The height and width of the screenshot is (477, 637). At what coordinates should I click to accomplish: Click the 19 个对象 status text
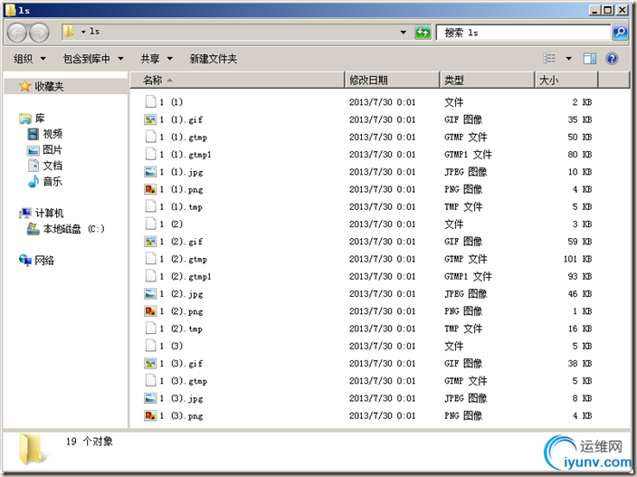click(90, 441)
